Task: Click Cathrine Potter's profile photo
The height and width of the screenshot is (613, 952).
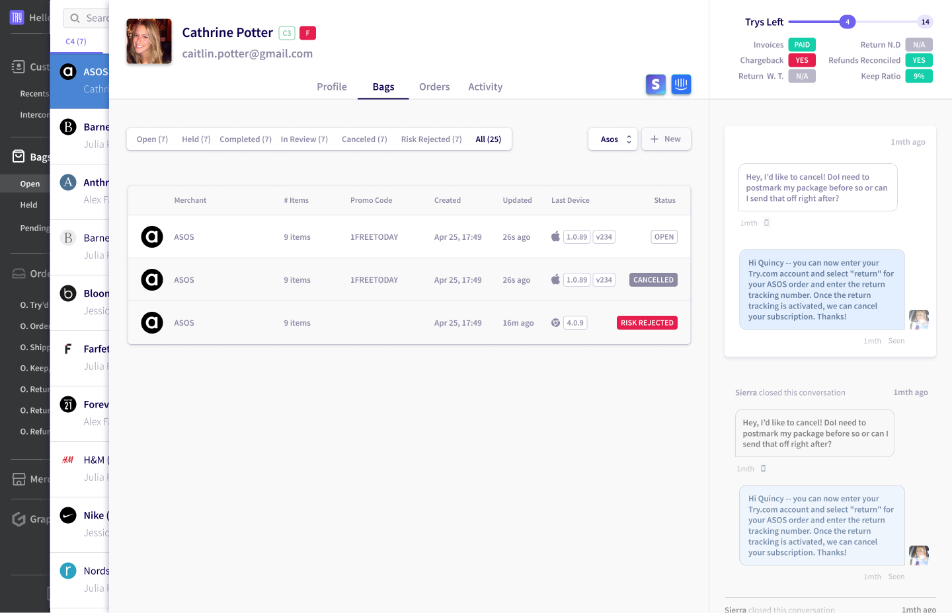Action: (x=149, y=41)
